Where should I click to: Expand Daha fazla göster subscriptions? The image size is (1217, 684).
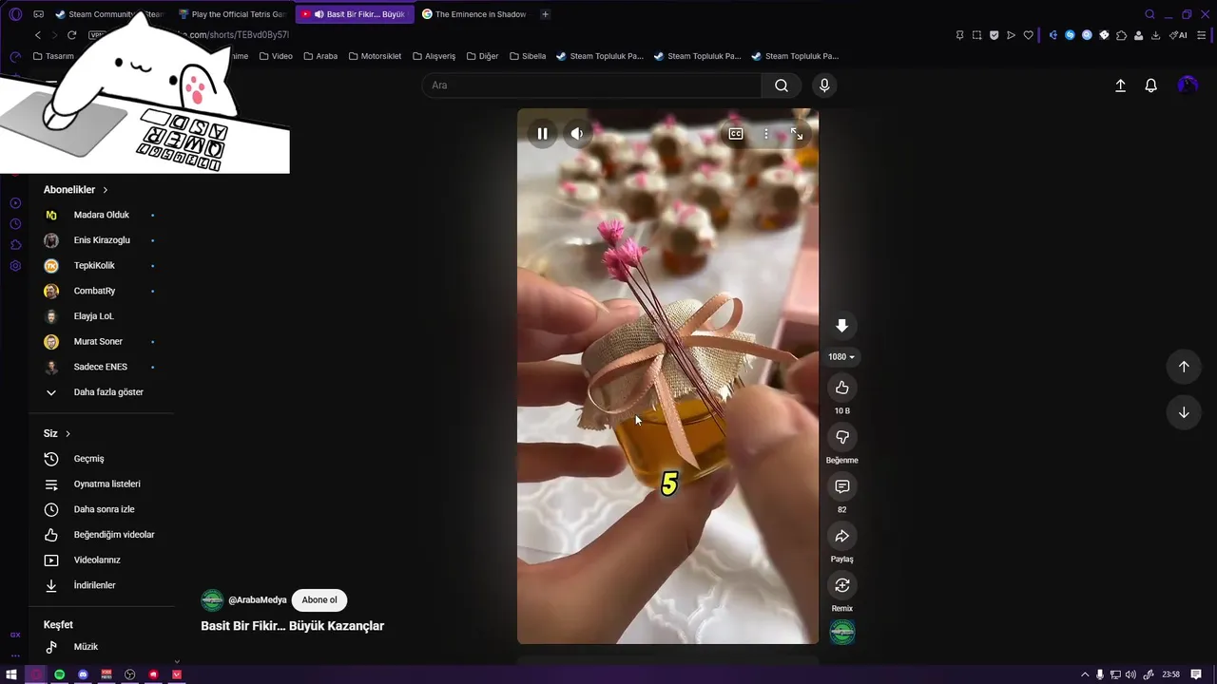click(101, 392)
